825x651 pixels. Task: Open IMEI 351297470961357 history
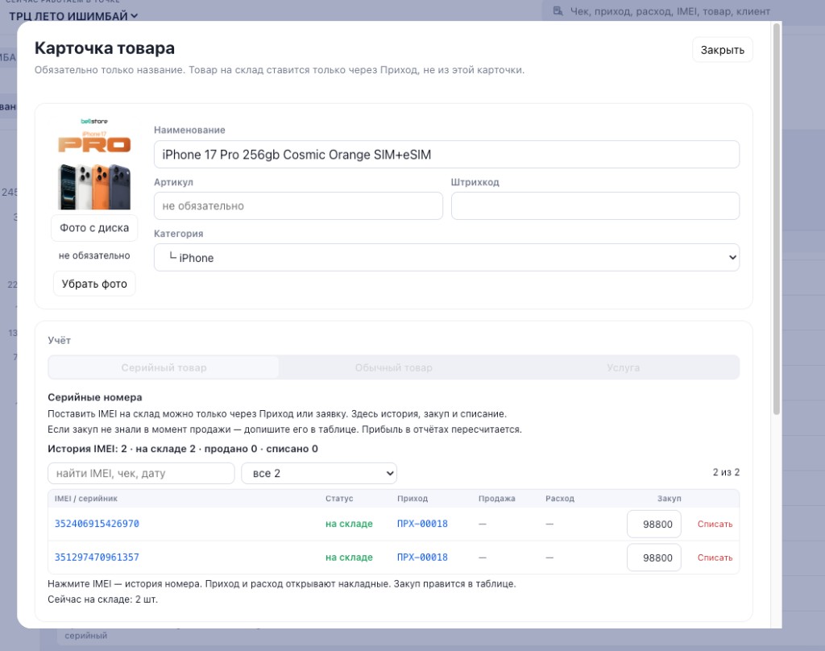pyautogui.click(x=97, y=558)
